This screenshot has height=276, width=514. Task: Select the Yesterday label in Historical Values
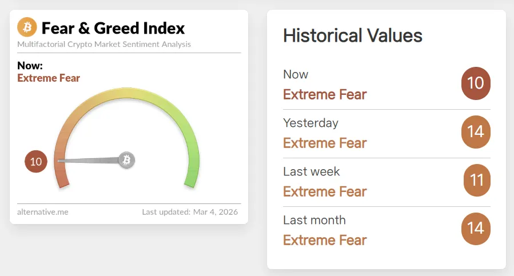[x=310, y=123]
